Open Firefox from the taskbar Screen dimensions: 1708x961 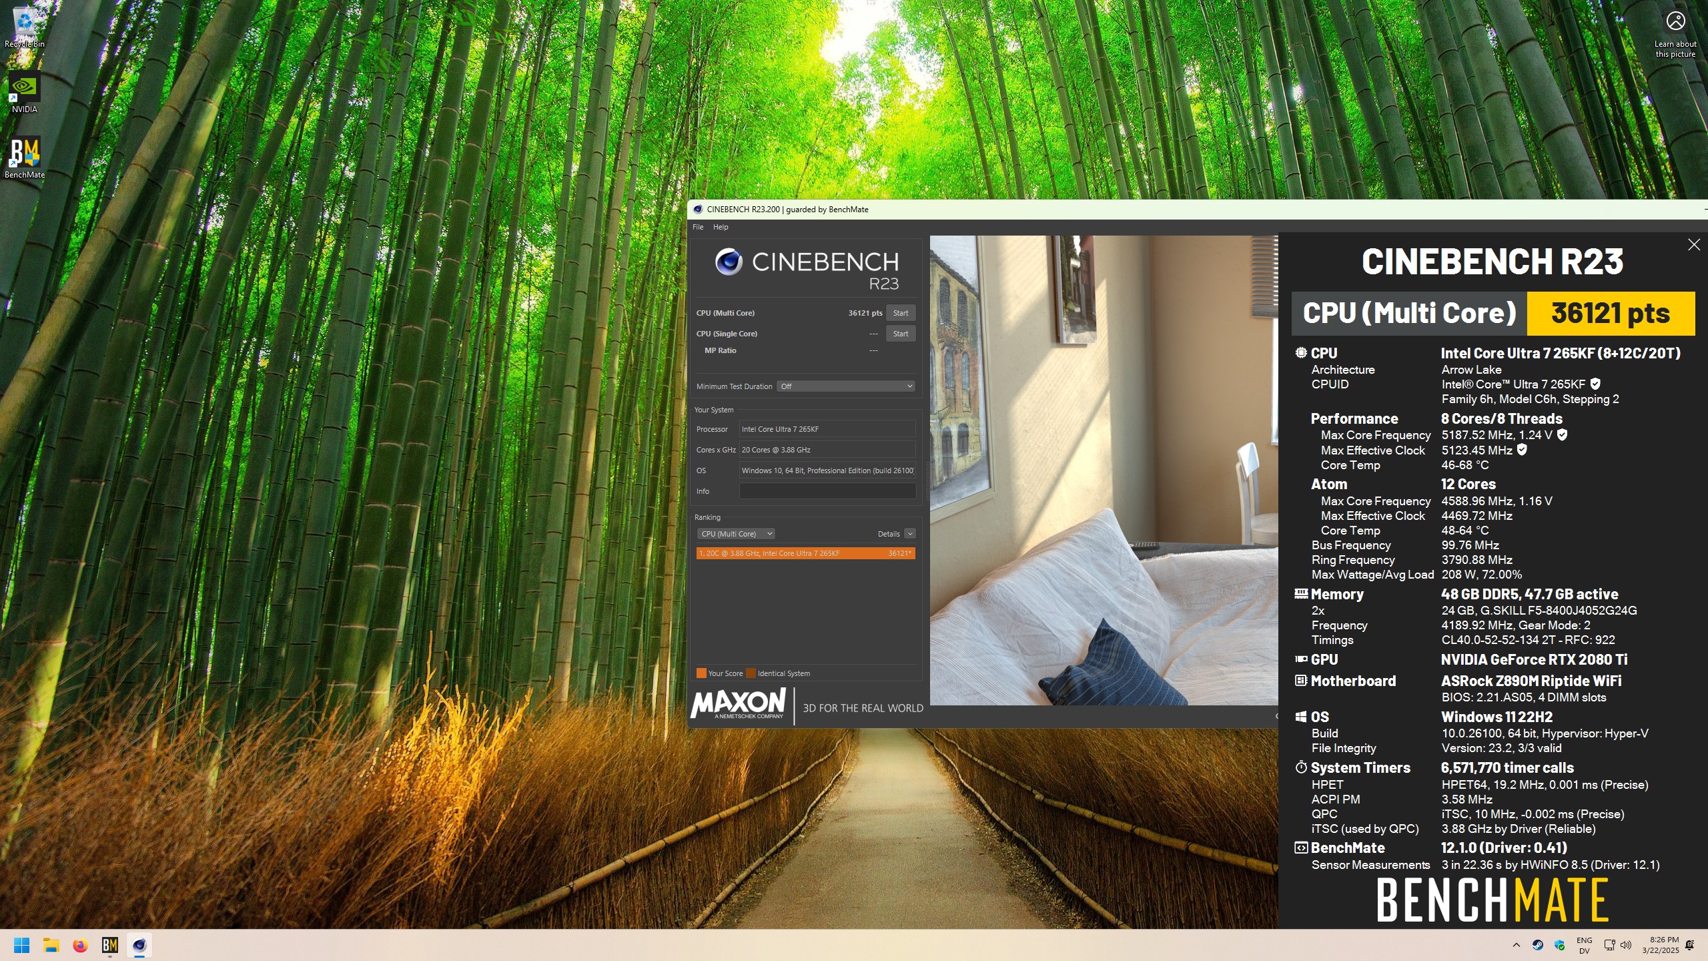point(81,945)
